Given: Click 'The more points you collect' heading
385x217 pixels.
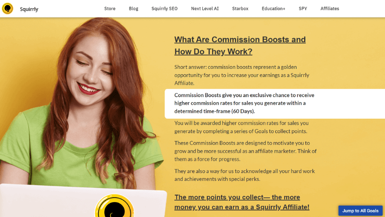Looking at the screenshot, I should click(242, 202).
